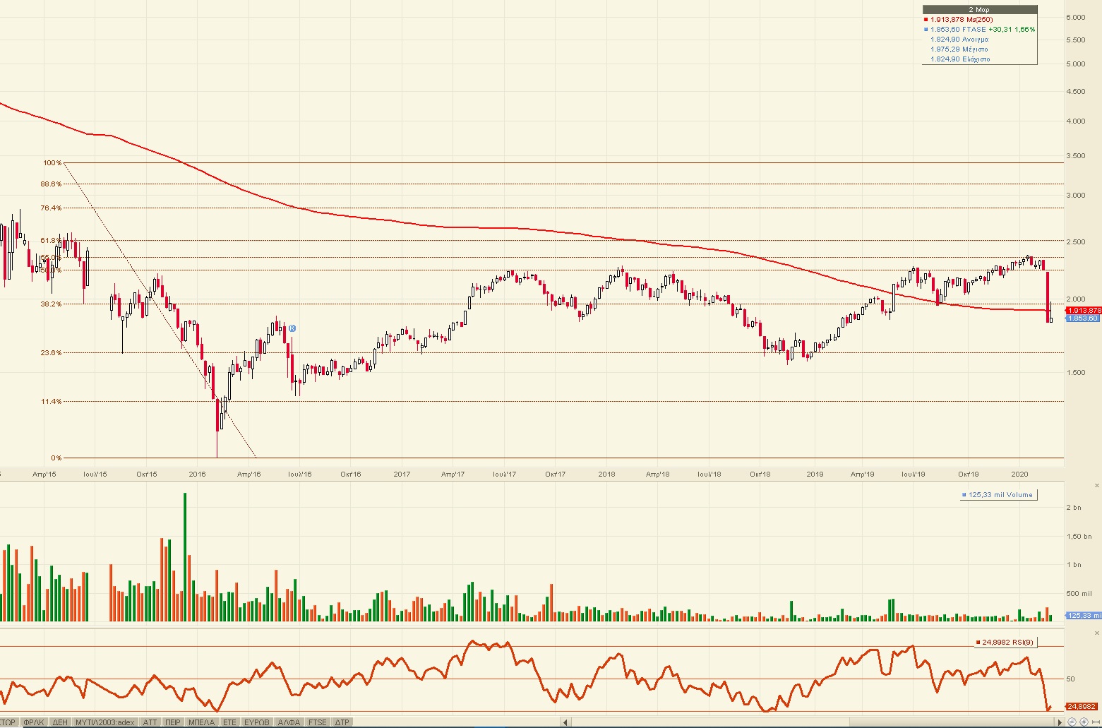The width and height of the screenshot is (1102, 728).
Task: Click the fit-width reset zoom icon
Action: (1095, 722)
